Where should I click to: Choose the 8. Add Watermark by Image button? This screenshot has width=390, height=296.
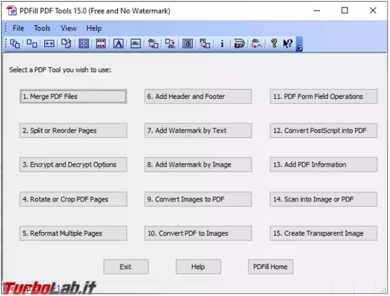coord(198,164)
